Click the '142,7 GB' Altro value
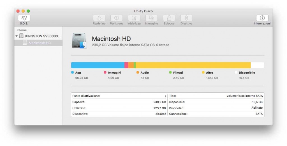 click(212, 78)
